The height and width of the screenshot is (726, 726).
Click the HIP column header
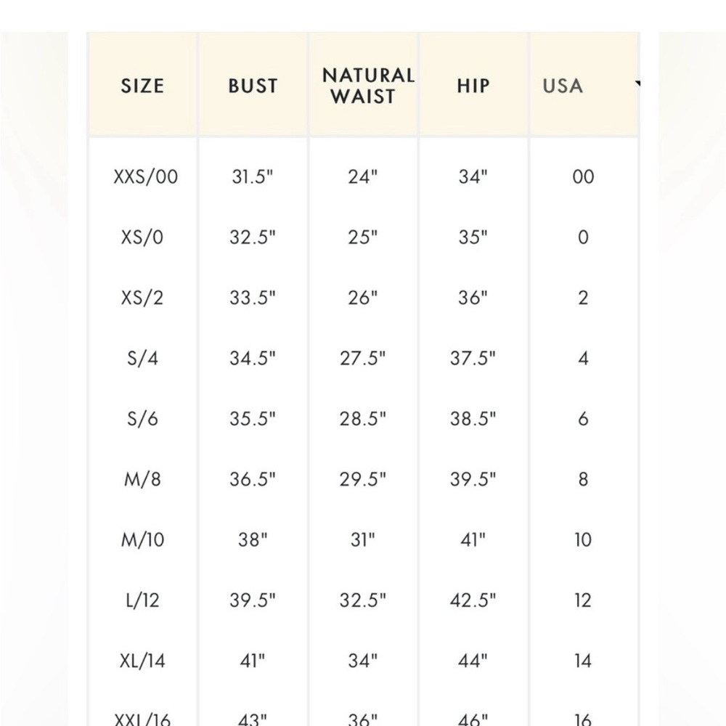pyautogui.click(x=473, y=86)
